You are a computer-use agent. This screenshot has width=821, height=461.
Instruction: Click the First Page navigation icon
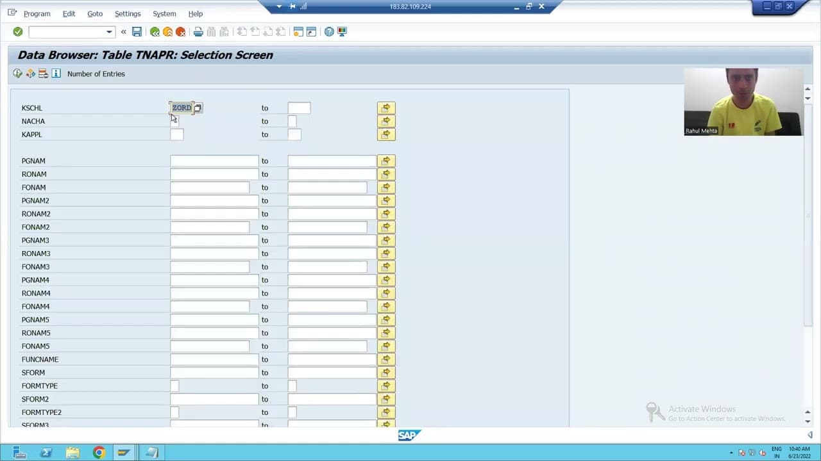click(242, 31)
